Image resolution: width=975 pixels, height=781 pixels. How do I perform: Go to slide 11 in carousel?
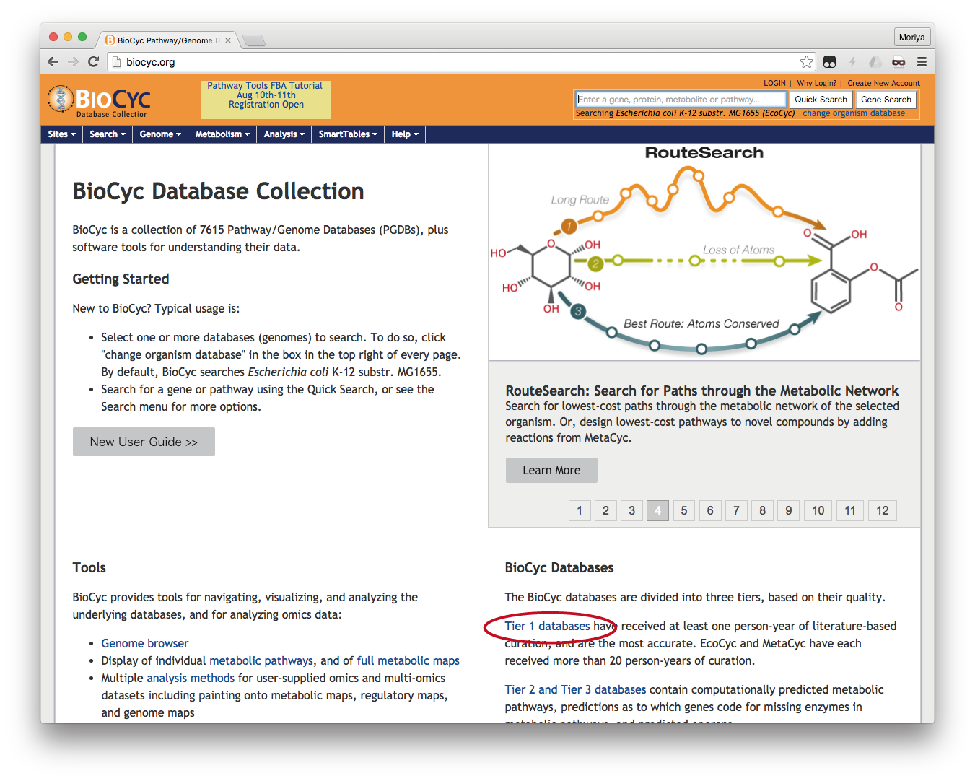tap(850, 510)
